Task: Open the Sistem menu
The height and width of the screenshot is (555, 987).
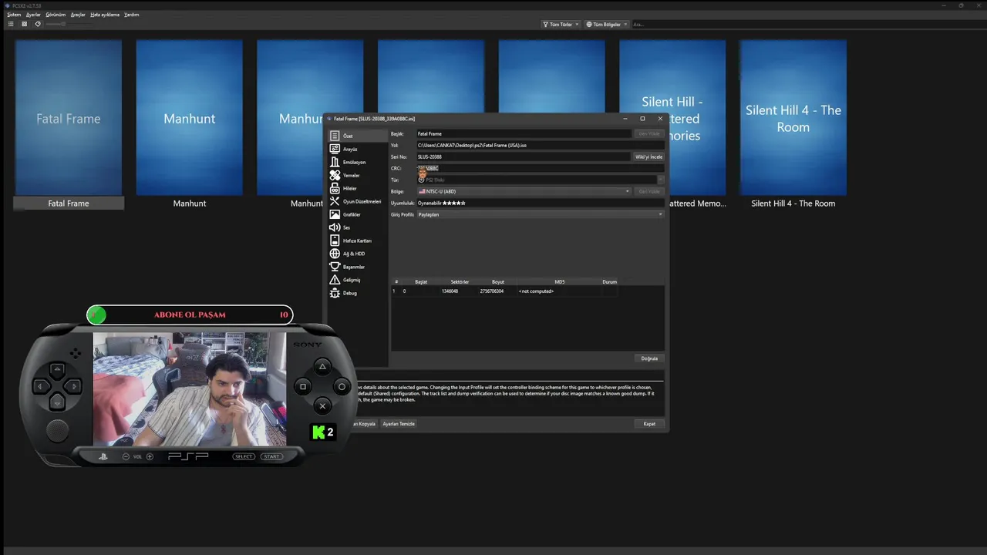Action: click(14, 15)
